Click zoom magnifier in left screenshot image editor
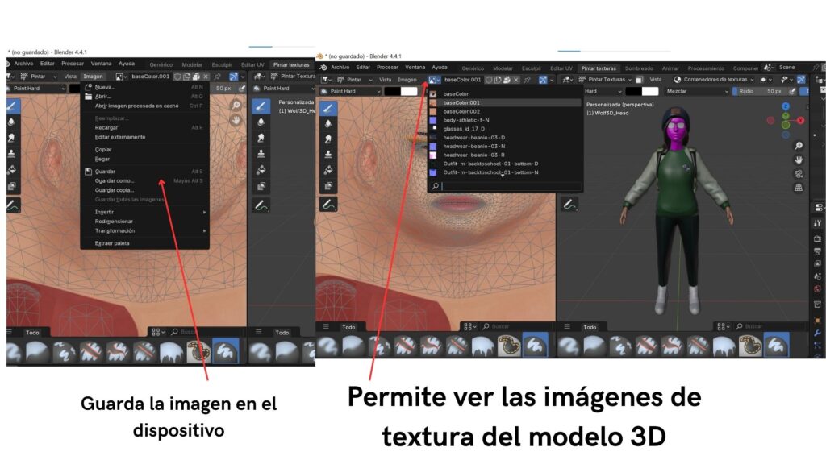Viewport: 826px width, 464px height. 236,106
